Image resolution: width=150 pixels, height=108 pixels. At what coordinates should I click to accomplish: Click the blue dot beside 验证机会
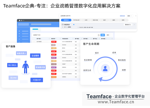click(x=74, y=25)
